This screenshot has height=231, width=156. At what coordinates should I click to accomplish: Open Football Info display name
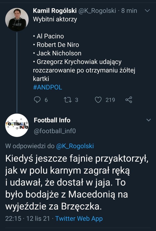[52, 120]
